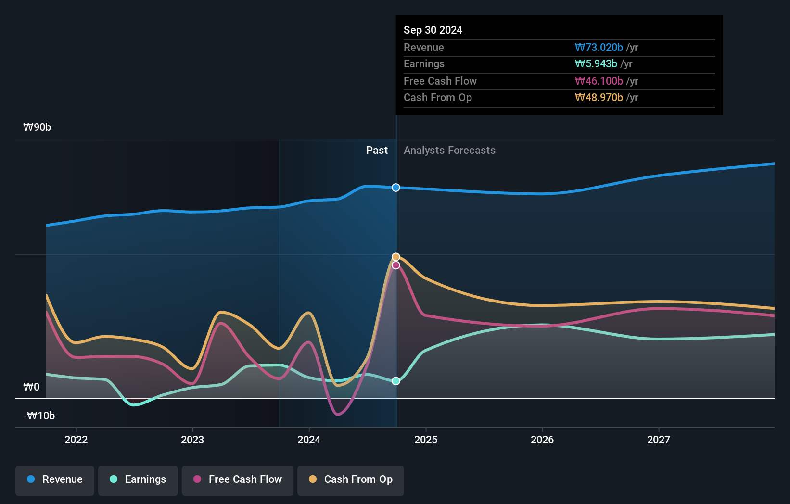The height and width of the screenshot is (504, 790).
Task: Select the Cash From Op legend dot icon
Action: click(x=312, y=479)
